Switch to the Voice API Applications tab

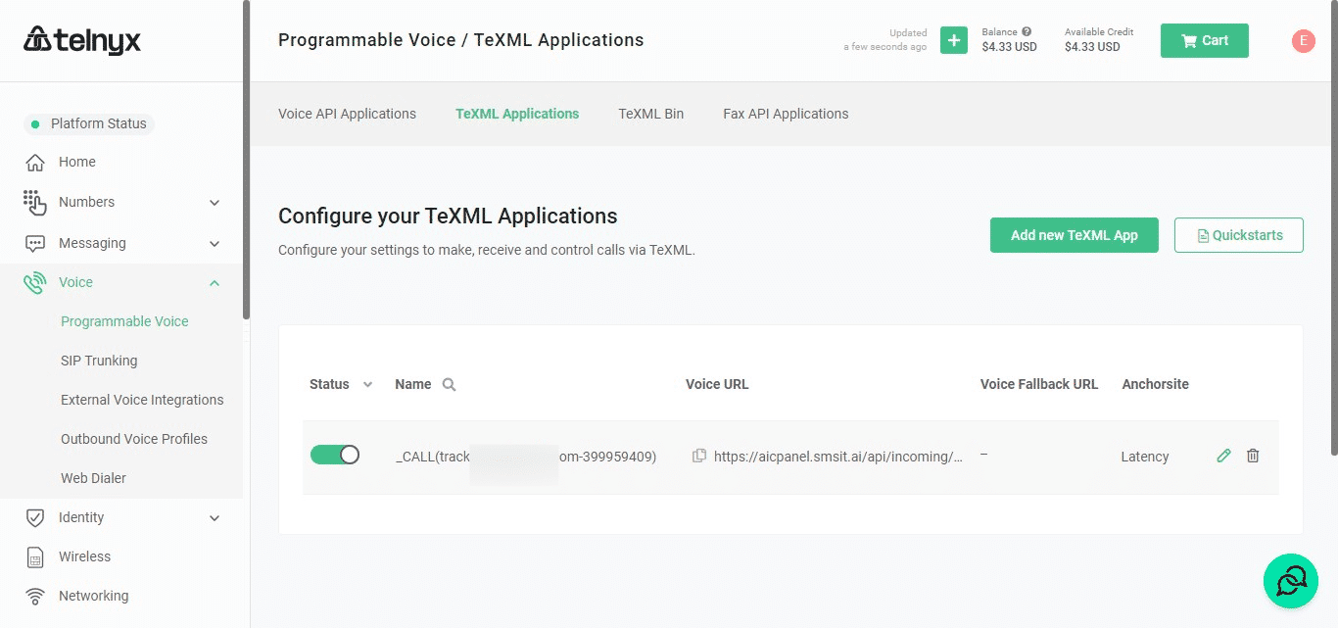click(x=347, y=114)
